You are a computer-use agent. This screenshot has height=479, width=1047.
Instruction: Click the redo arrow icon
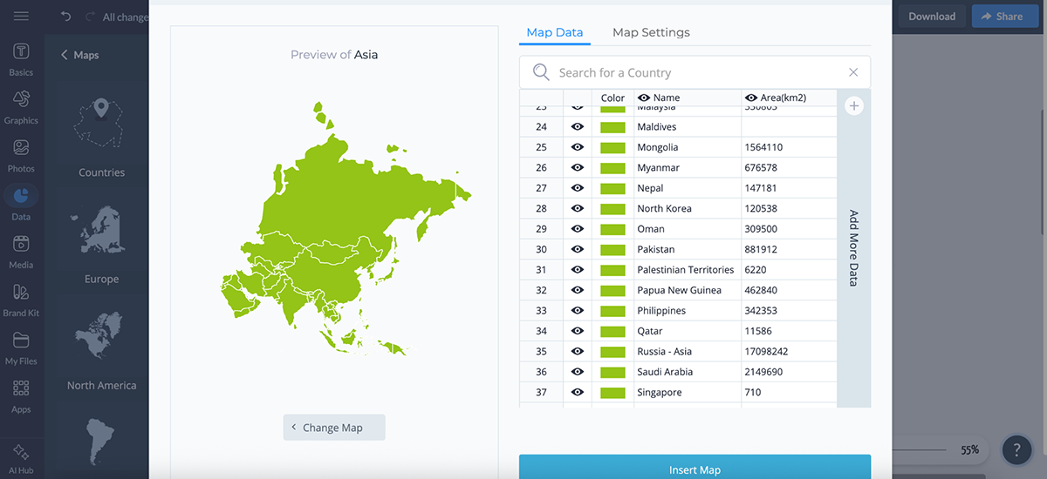click(90, 17)
